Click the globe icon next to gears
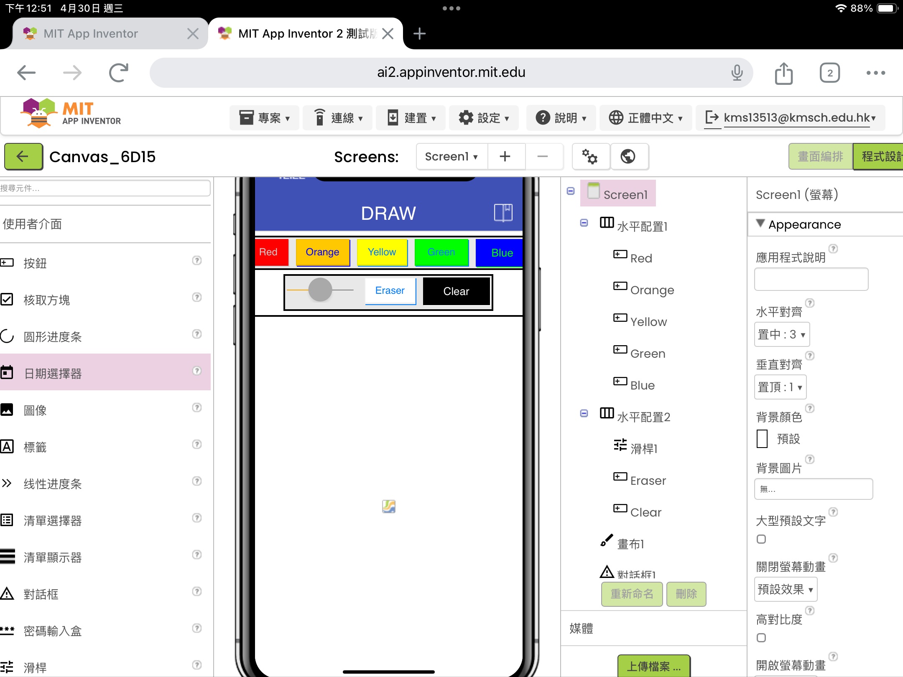903x677 pixels. click(628, 157)
